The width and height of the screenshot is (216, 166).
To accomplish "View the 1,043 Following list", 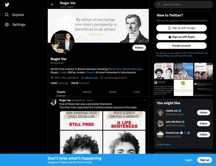I will [59, 83].
